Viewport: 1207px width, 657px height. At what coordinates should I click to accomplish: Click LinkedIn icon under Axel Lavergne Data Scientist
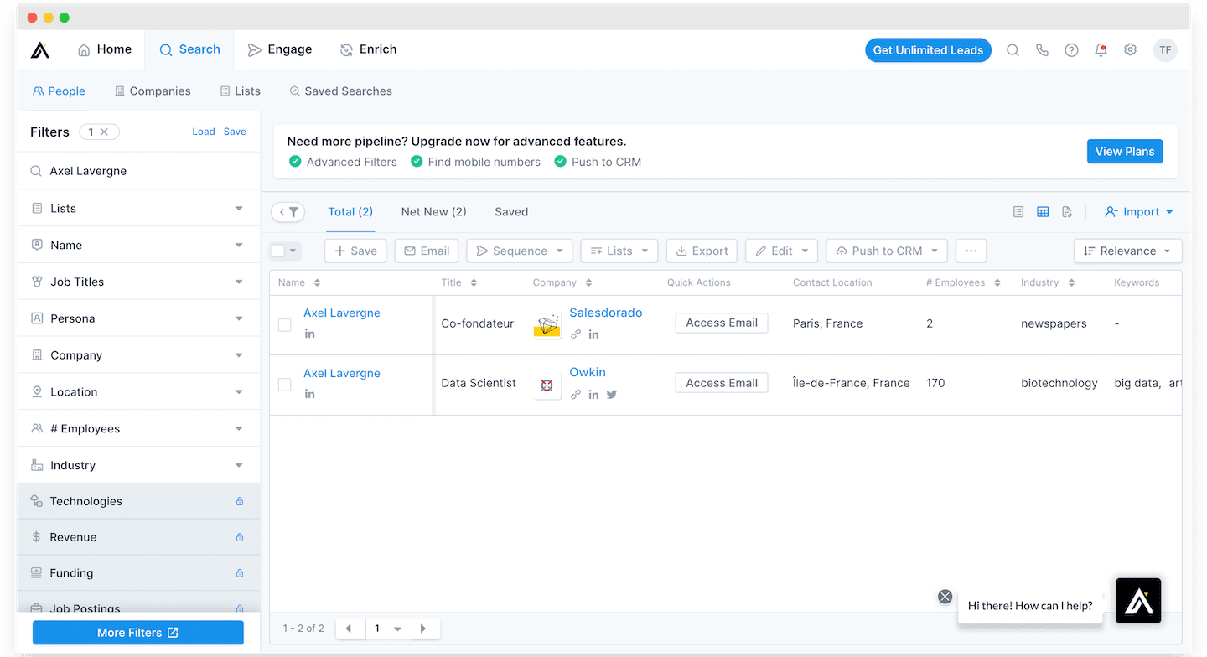(x=309, y=394)
